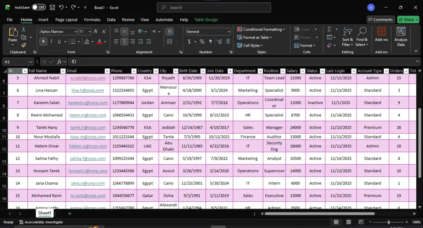Switch to the Page Layout tab
This screenshot has height=228, width=423.
click(66, 20)
